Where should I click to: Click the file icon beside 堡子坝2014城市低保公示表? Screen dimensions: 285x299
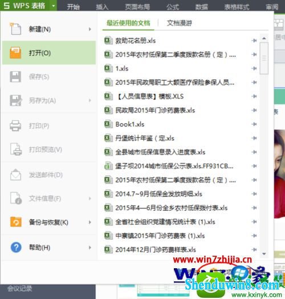coord(108,166)
